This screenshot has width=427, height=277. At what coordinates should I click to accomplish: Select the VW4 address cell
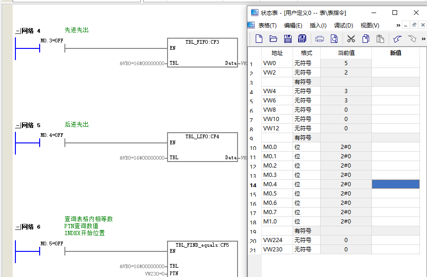point(277,91)
